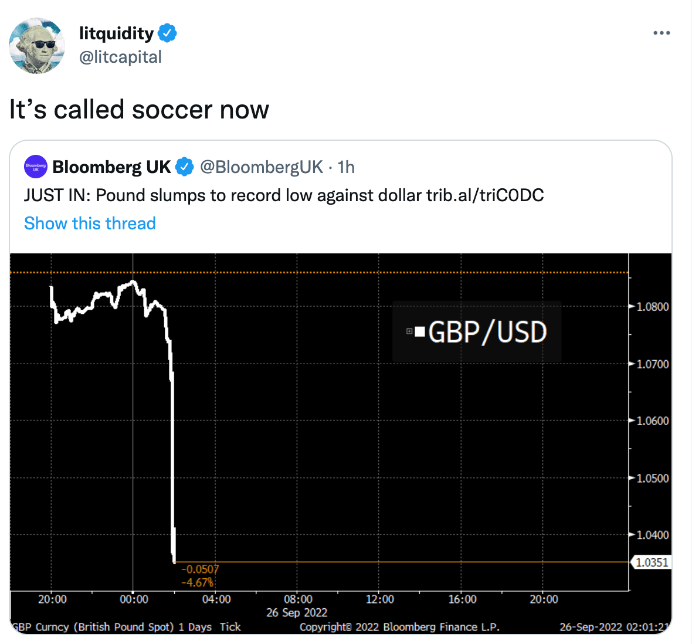Open the Bloomberg UK account name

click(x=111, y=167)
